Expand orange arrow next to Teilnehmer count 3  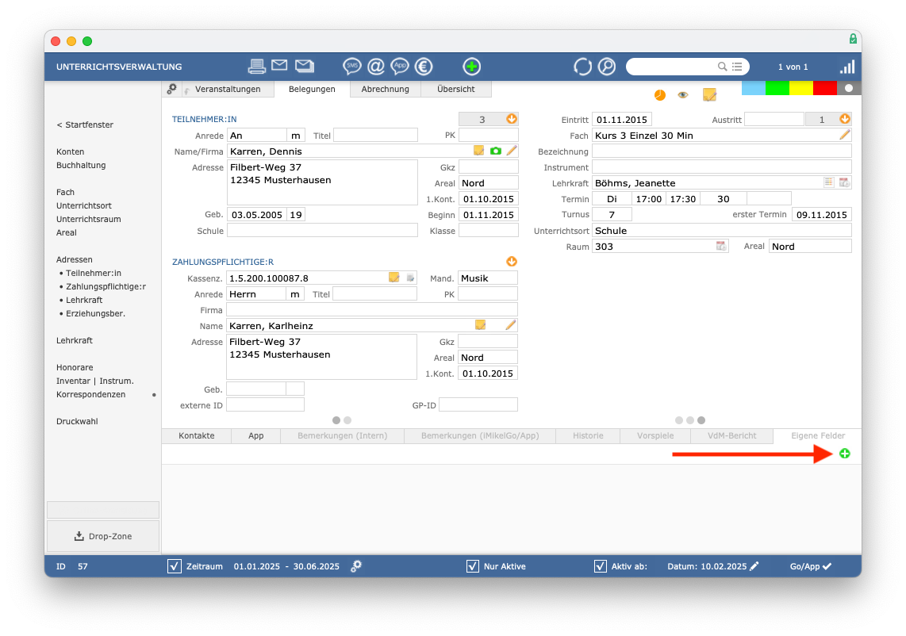point(512,119)
